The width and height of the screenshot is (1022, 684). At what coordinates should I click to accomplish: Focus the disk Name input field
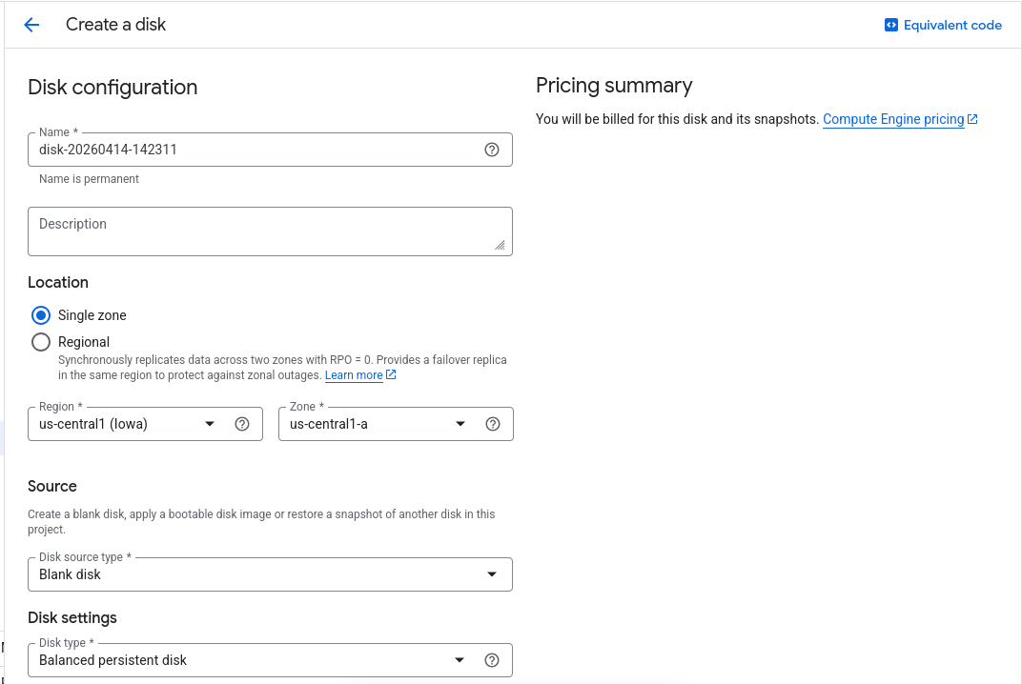253,150
